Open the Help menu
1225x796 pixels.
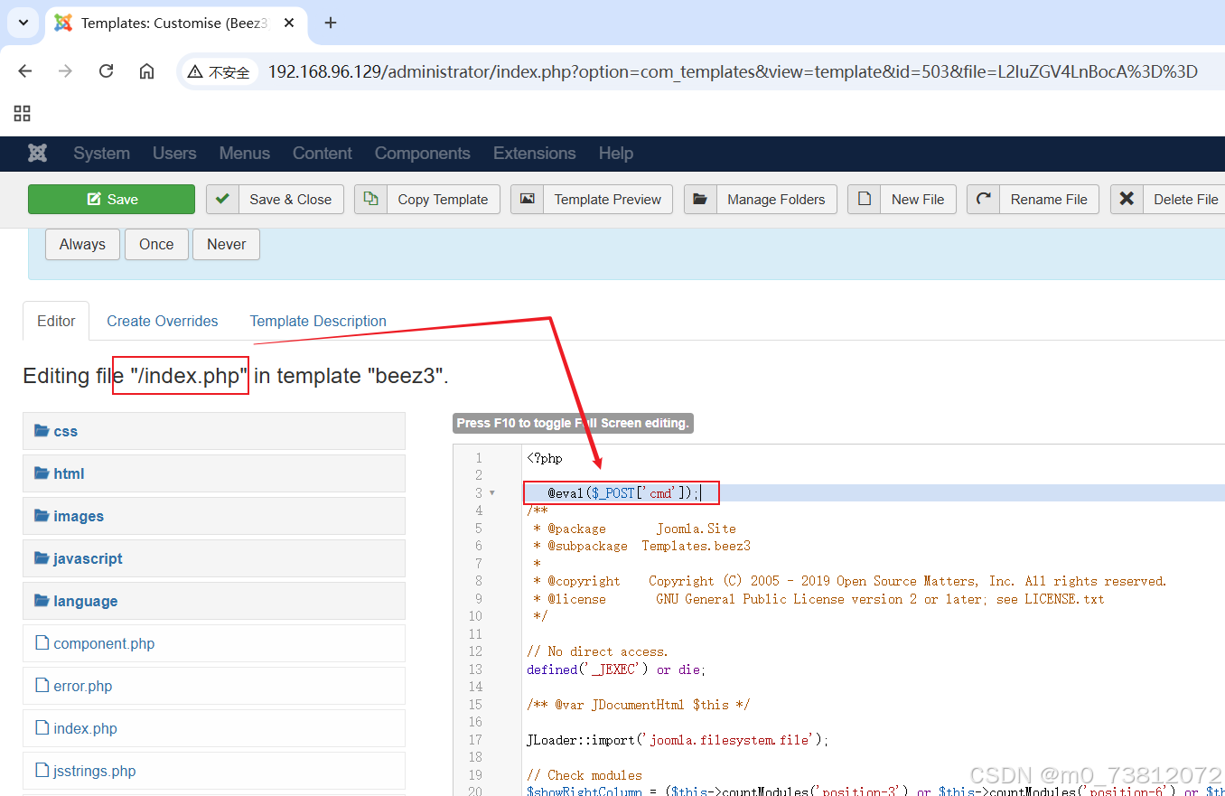pyautogui.click(x=616, y=153)
